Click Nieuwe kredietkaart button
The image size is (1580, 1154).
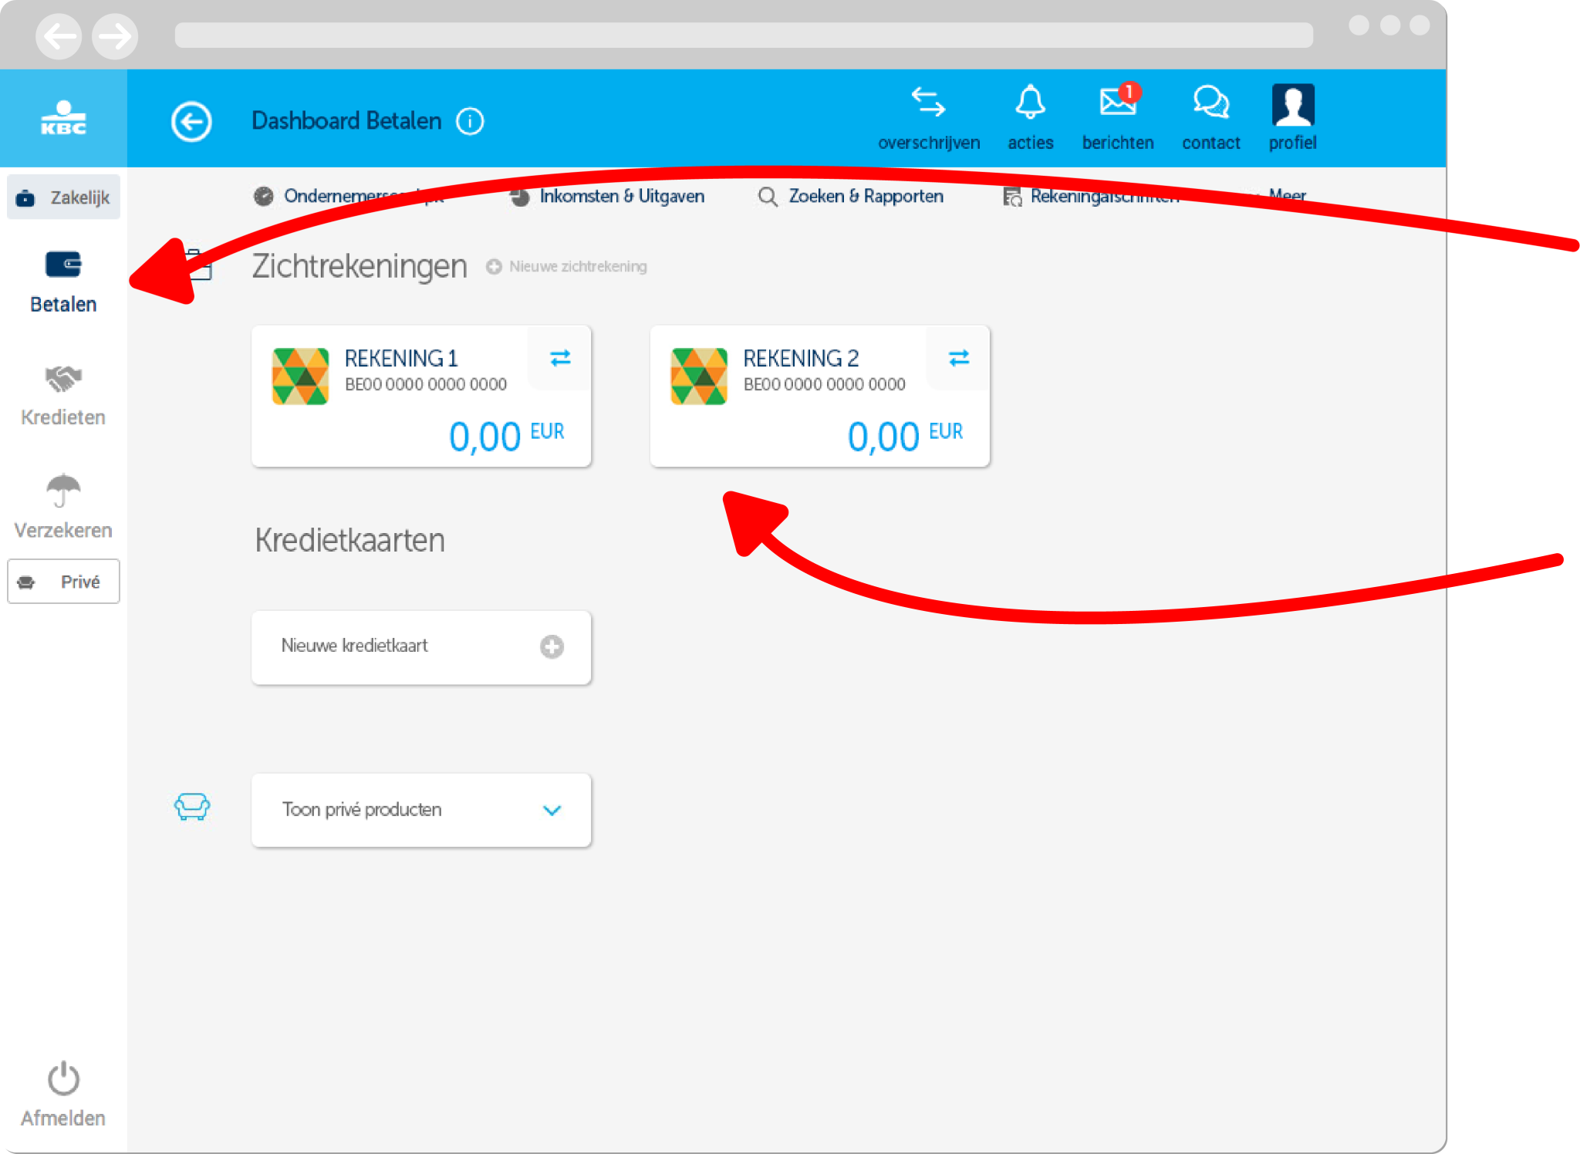point(421,647)
